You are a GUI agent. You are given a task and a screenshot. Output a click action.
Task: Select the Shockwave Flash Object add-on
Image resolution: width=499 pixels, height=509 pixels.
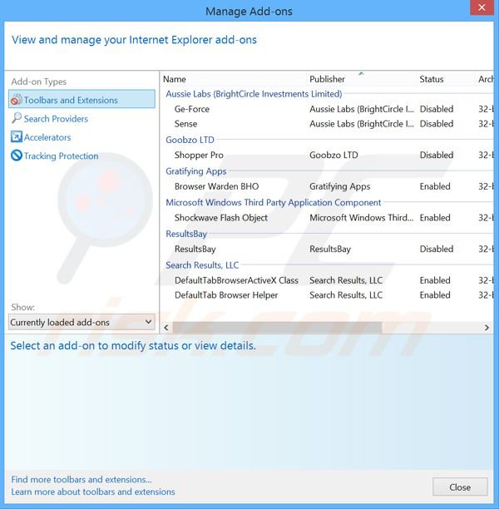point(327,218)
